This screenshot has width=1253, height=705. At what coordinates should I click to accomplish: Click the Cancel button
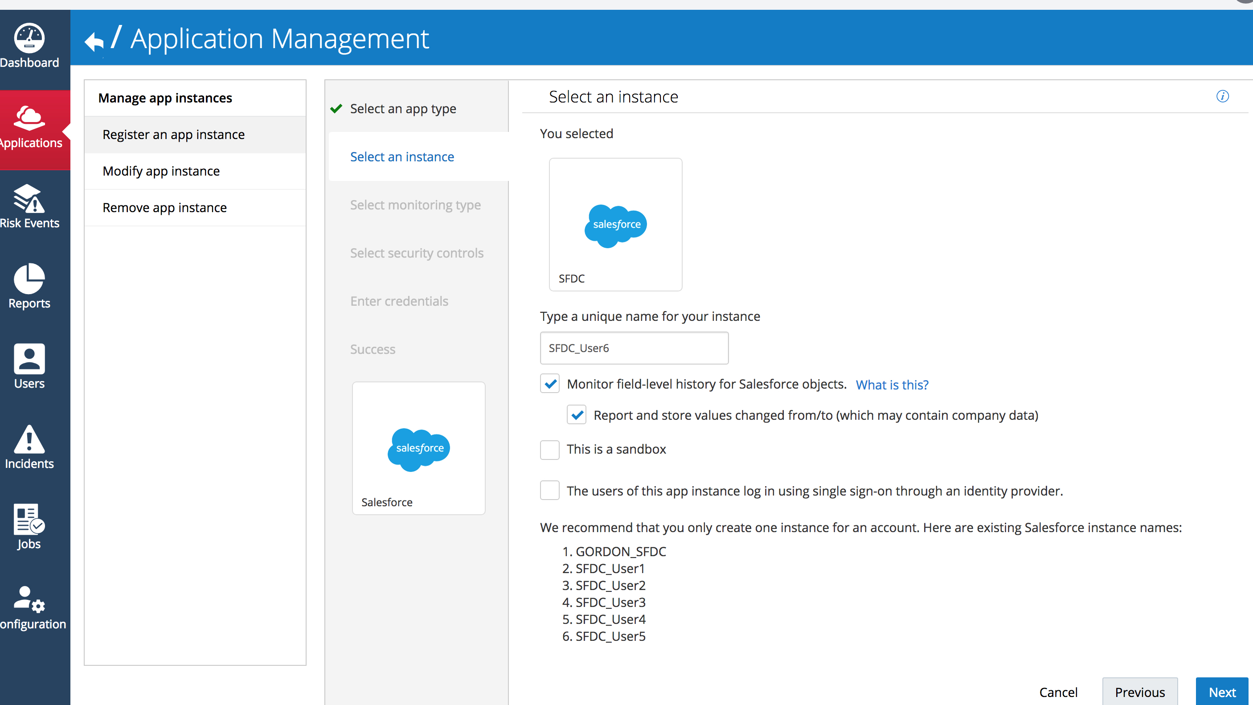point(1058,692)
